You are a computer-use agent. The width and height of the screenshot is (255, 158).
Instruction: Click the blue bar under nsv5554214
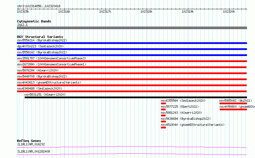(x=132, y=43)
